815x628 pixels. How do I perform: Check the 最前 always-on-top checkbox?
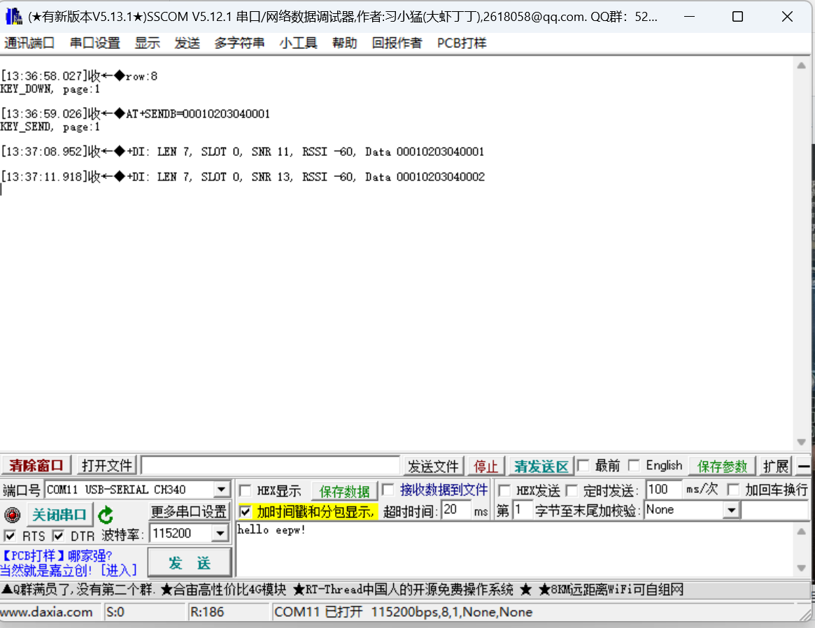click(583, 465)
